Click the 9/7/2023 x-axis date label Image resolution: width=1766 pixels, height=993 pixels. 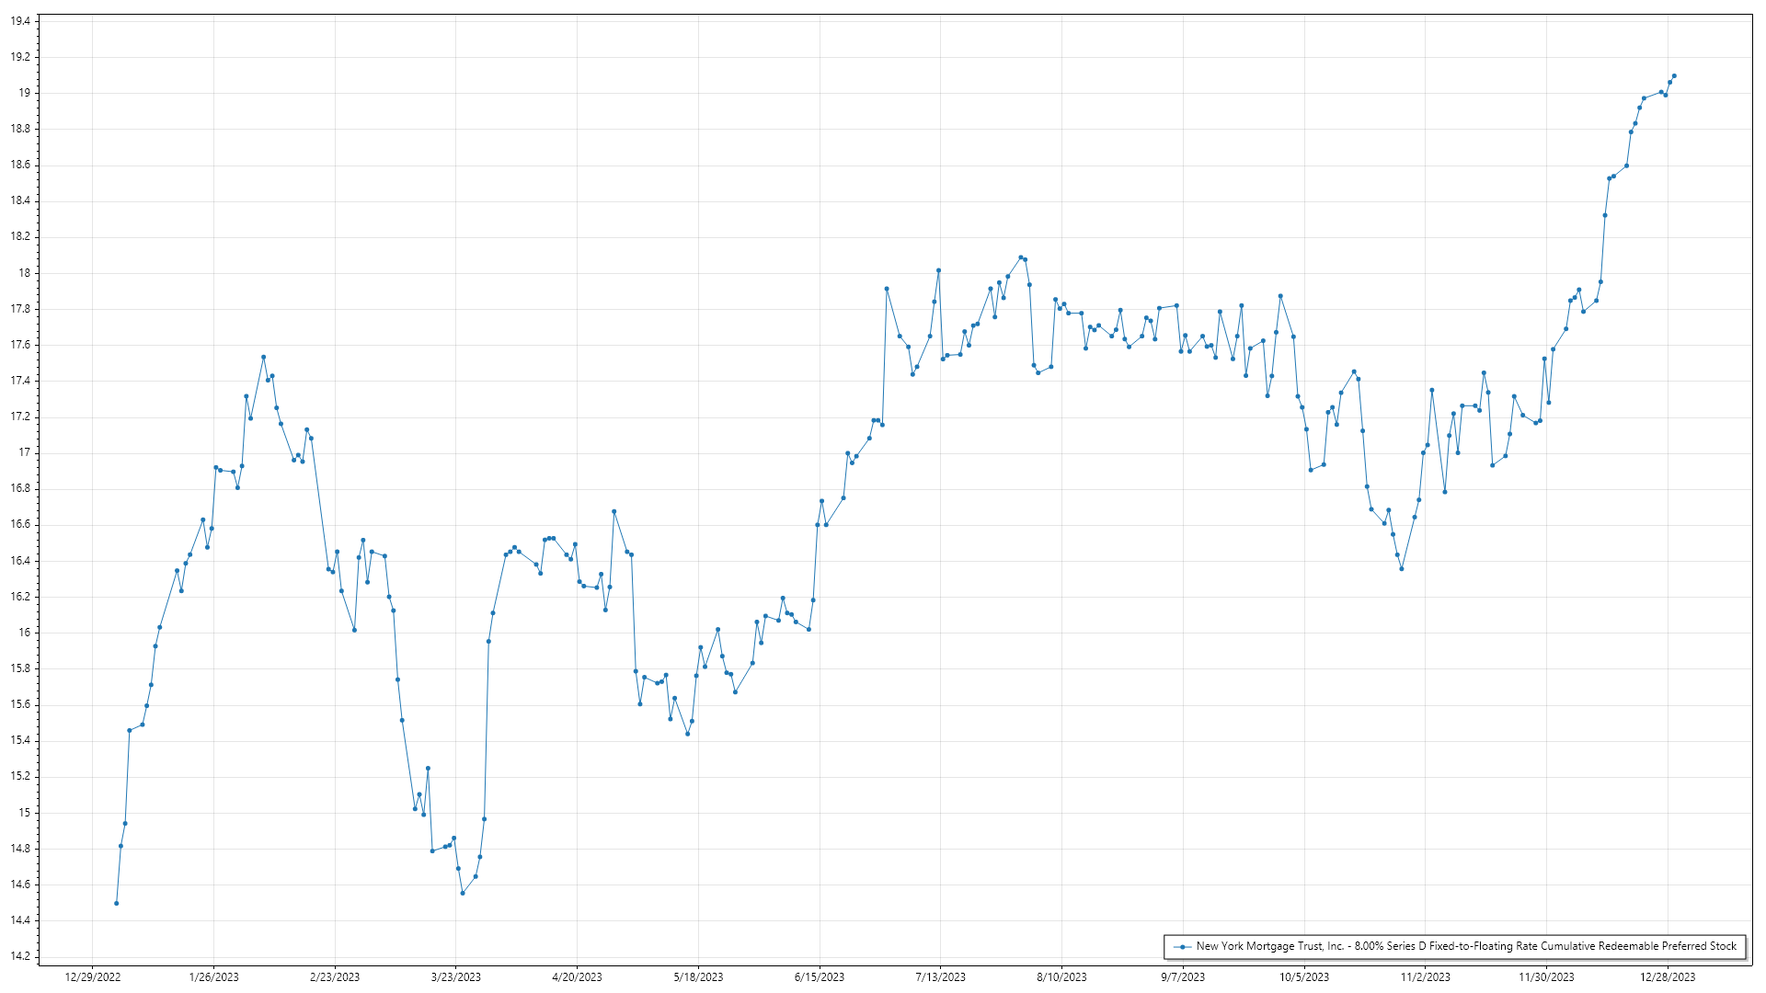coord(1183,977)
